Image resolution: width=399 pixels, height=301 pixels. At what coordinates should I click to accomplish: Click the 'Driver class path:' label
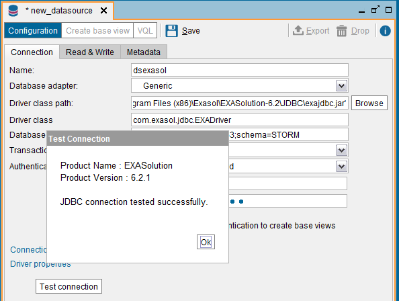(41, 103)
